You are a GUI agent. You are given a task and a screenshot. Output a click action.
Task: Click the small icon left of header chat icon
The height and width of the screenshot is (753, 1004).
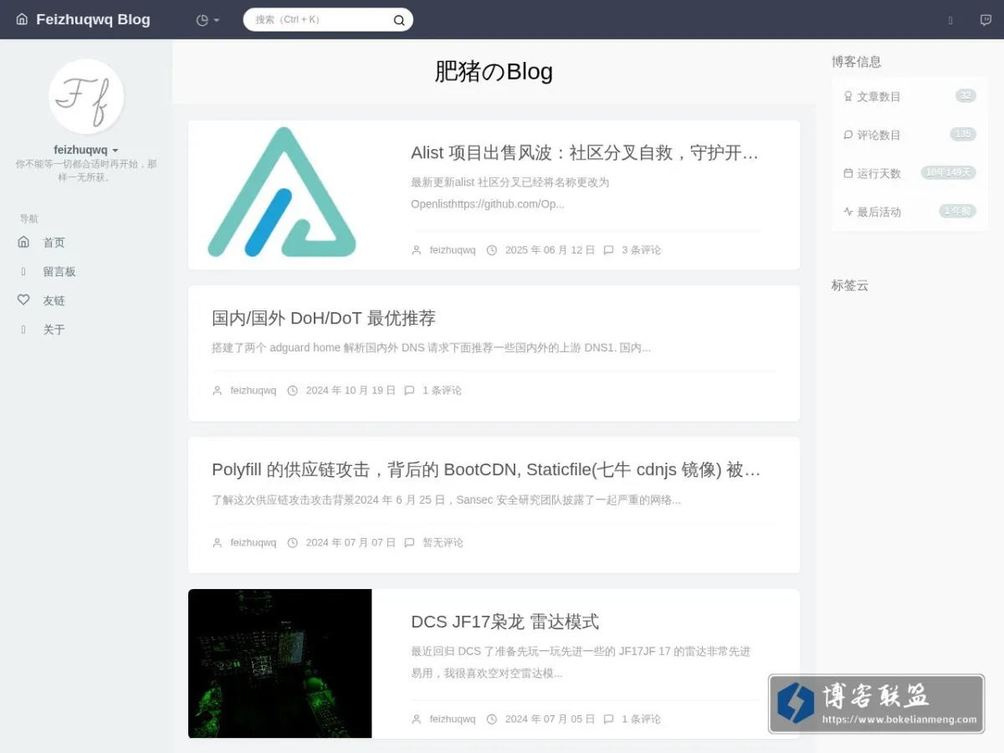click(x=950, y=20)
